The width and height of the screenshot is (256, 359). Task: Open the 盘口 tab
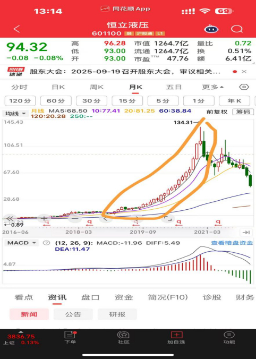tap(90, 297)
